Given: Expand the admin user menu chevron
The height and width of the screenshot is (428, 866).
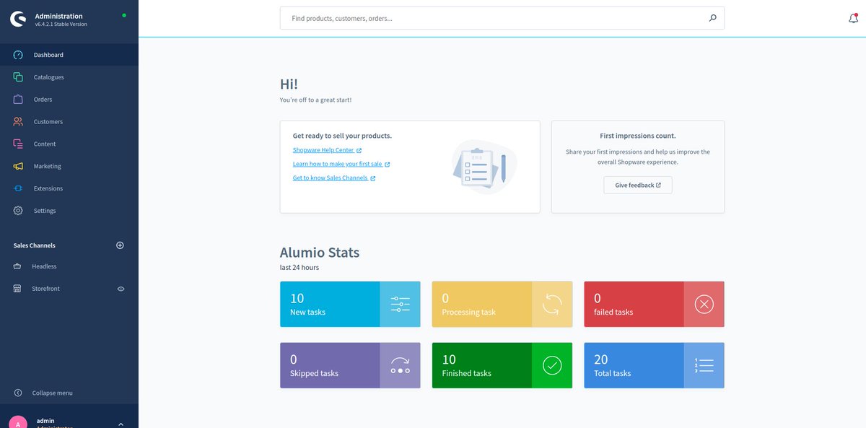Looking at the screenshot, I should click(x=121, y=424).
